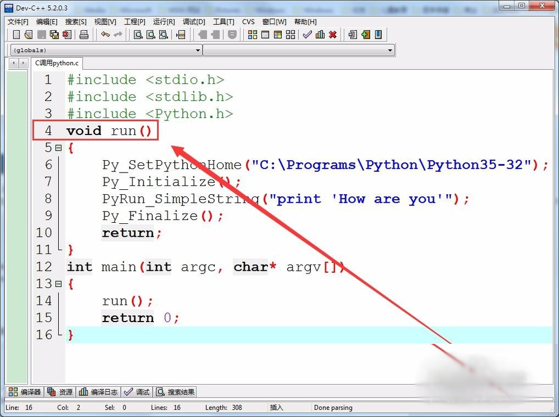Screen dimensions: 559x417
Task: Open the 调试[D] menu
Action: click(x=194, y=22)
